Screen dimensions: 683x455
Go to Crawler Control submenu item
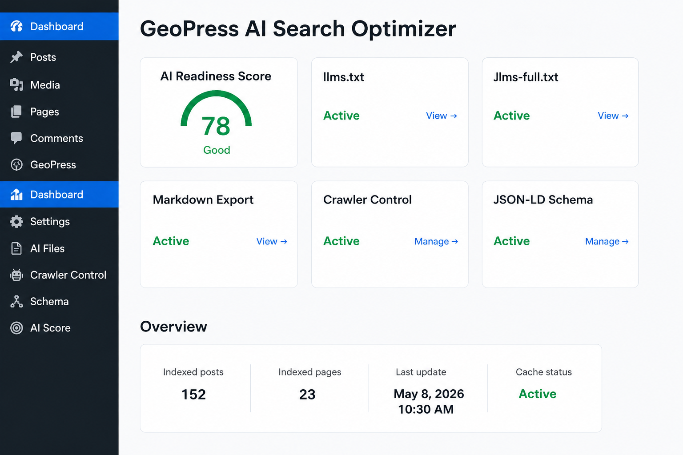(x=59, y=275)
